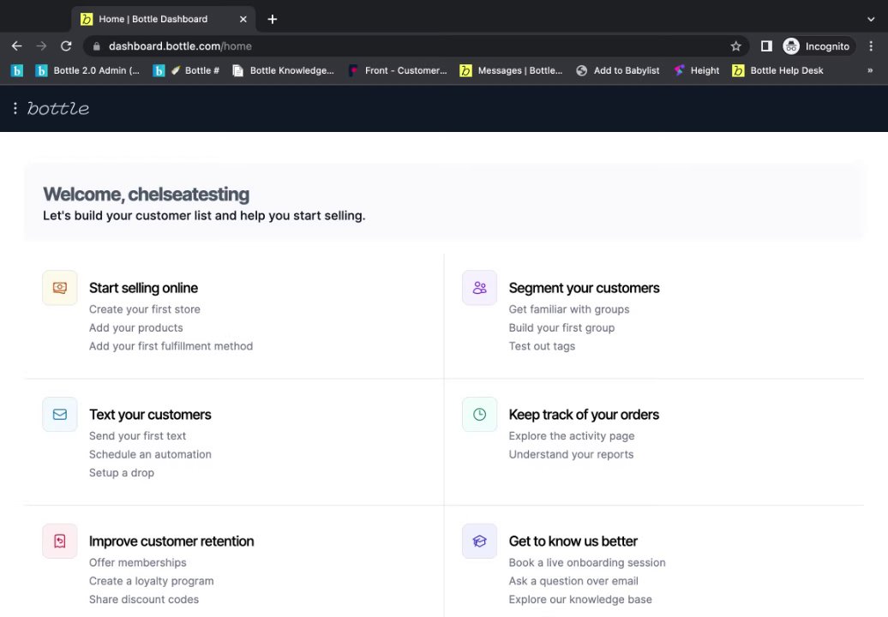Open the Bottle Help Desk bookmark
Viewport: 888px width, 617px height.
point(777,70)
